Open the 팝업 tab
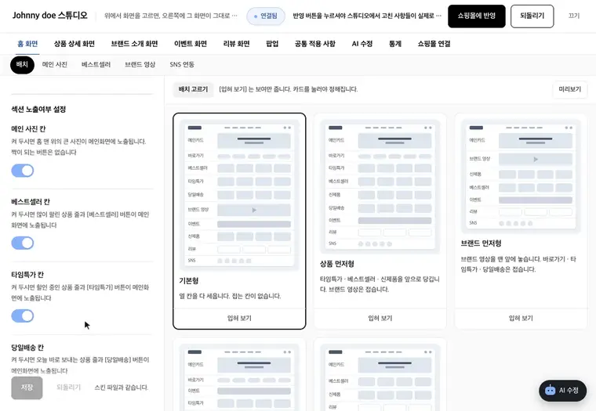 coord(272,44)
